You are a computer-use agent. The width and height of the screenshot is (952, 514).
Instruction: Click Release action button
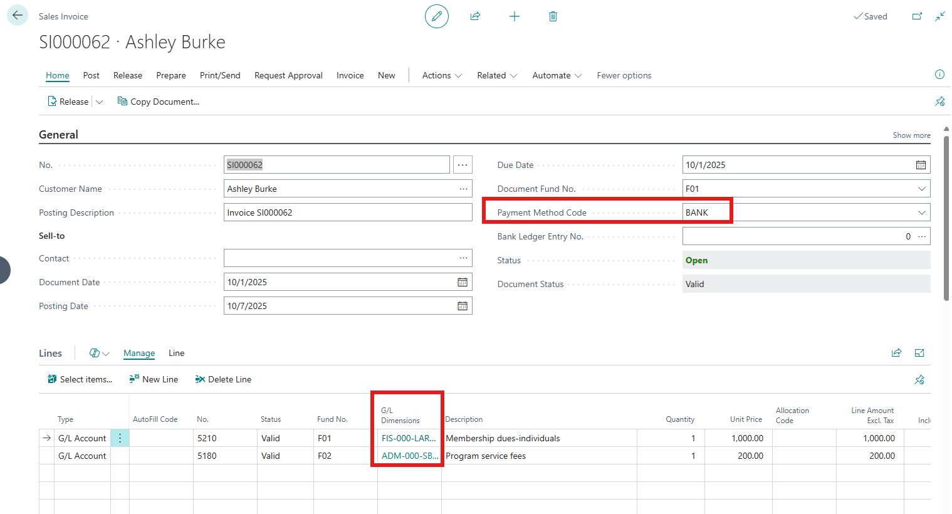pyautogui.click(x=68, y=102)
